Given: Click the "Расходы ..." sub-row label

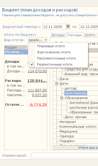Looking at the screenshot, I should coord(16,90).
